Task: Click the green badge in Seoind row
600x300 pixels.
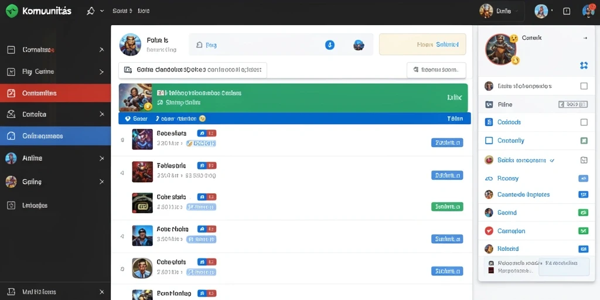Action: click(583, 212)
